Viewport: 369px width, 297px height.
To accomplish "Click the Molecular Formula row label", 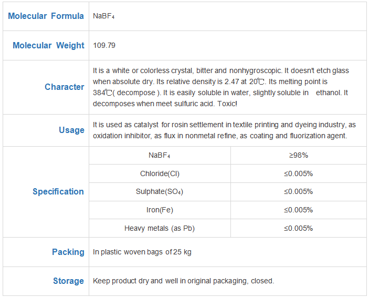I will (x=46, y=16).
